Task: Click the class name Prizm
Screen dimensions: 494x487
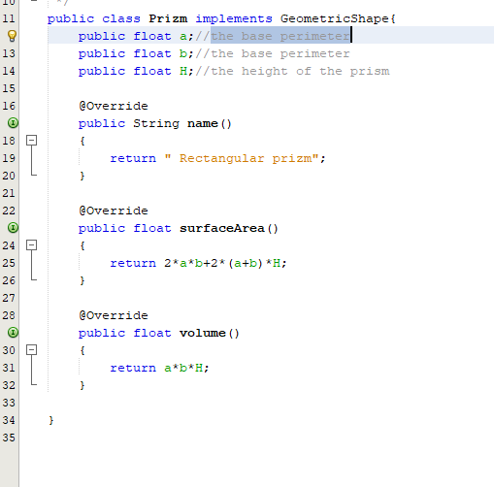Action: pyautogui.click(x=168, y=18)
